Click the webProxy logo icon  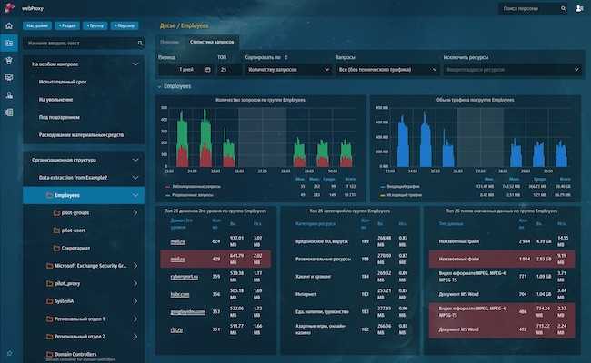pos(9,7)
